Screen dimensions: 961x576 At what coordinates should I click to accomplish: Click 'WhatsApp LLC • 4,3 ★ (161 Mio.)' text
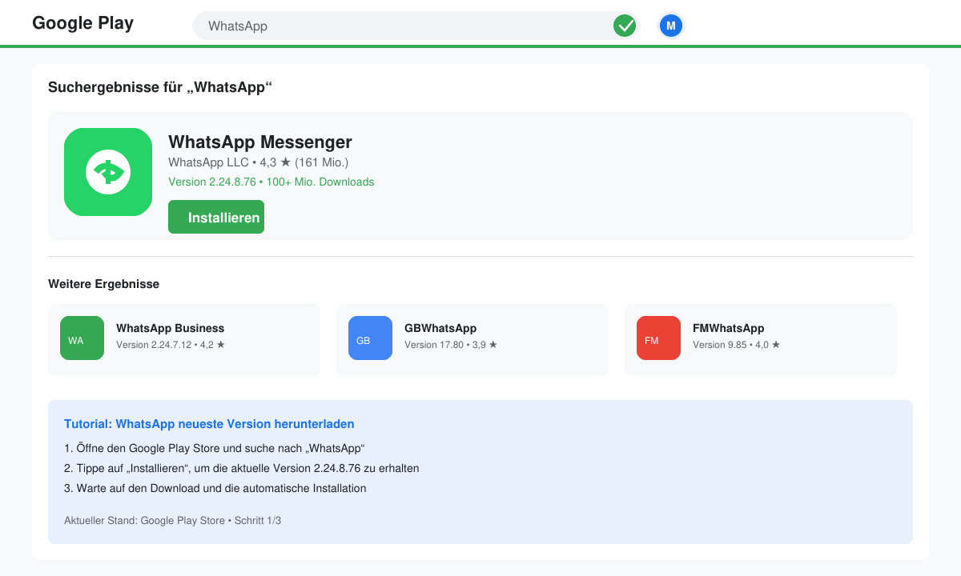[x=259, y=162]
